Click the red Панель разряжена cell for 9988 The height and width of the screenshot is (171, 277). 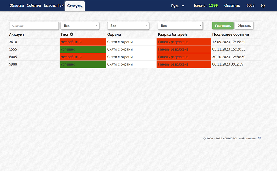[184, 64]
